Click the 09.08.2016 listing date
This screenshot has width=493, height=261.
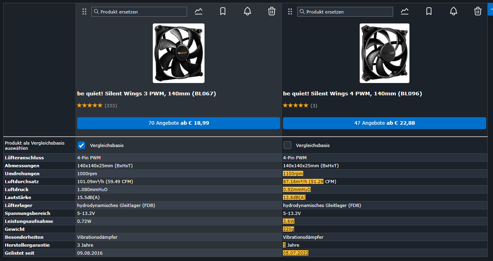pyautogui.click(x=90, y=253)
